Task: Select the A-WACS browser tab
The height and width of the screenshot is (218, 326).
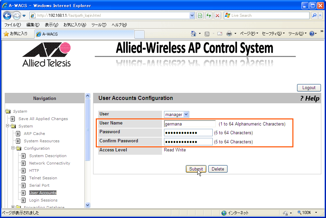Action: [84, 34]
